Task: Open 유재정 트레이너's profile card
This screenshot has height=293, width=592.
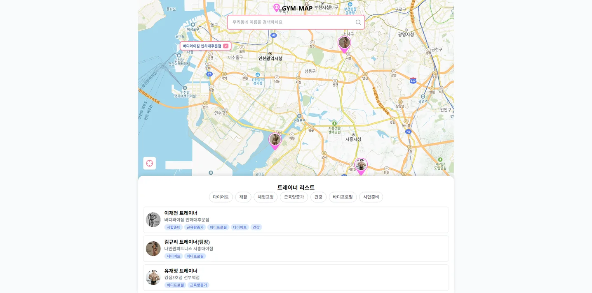Action: click(x=296, y=277)
